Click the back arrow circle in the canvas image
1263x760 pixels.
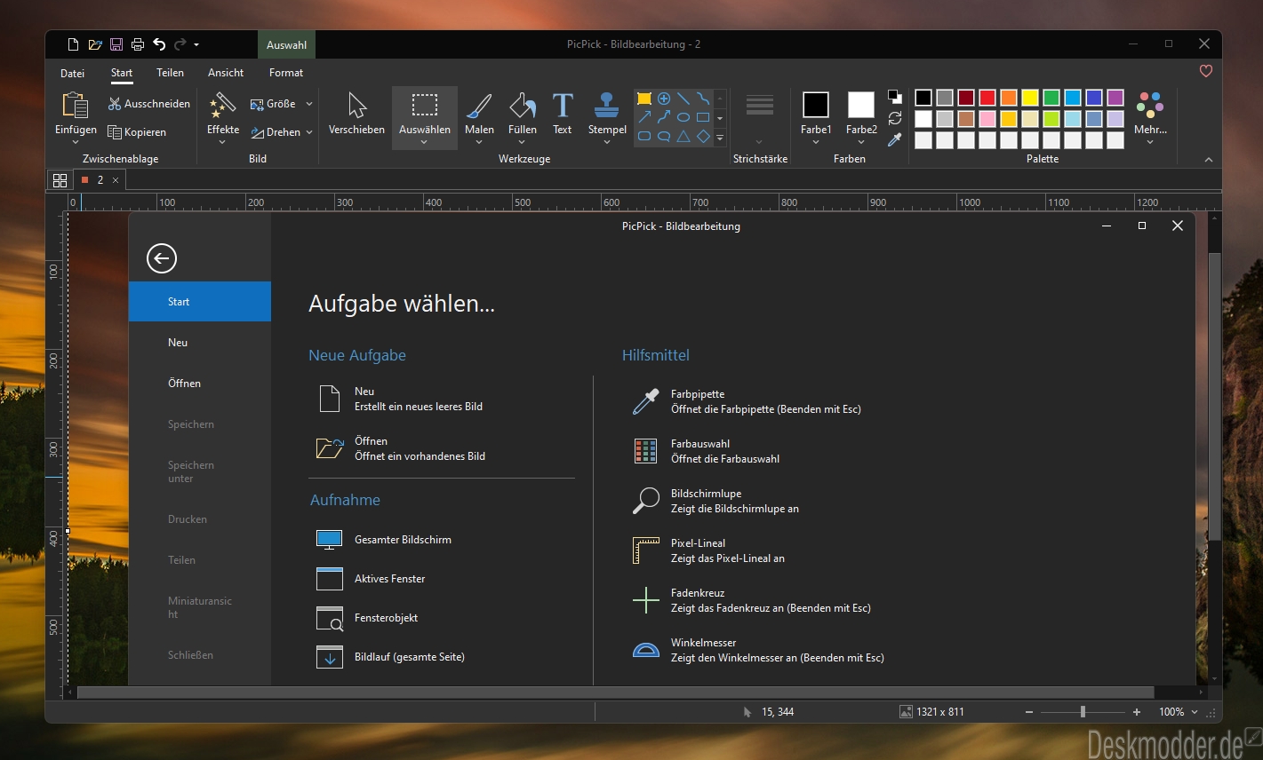162,258
